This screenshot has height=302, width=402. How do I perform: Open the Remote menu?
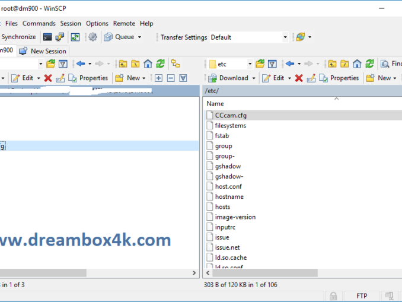point(124,24)
